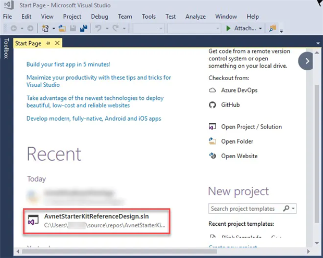Screen dimensions: 323x258
Task: Open the search project templates dropdown arrow
Action: (294, 209)
